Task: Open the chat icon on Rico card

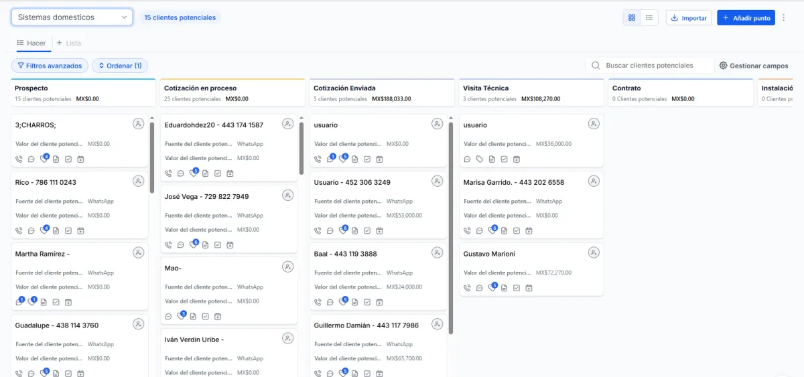Action: (x=31, y=230)
